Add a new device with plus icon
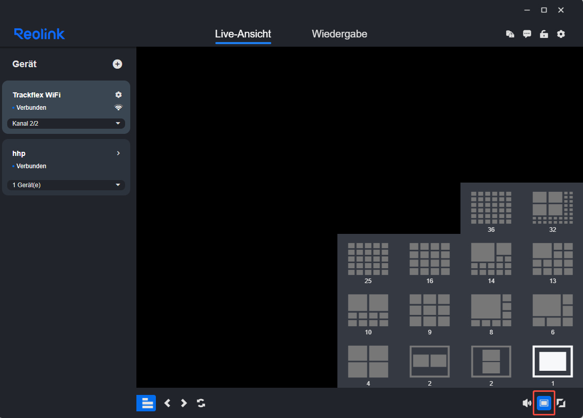The image size is (583, 418). coord(117,64)
